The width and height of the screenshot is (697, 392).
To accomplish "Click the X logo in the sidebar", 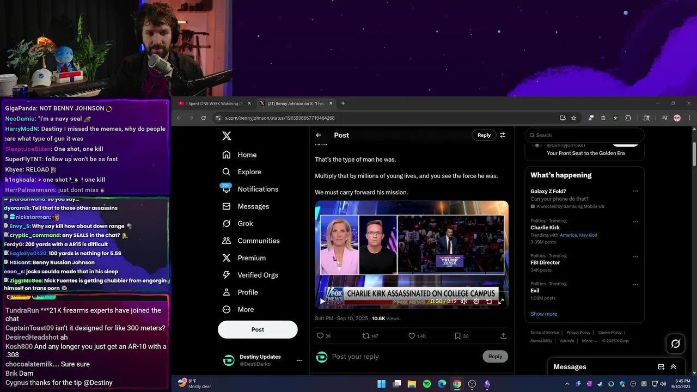I will (x=227, y=136).
